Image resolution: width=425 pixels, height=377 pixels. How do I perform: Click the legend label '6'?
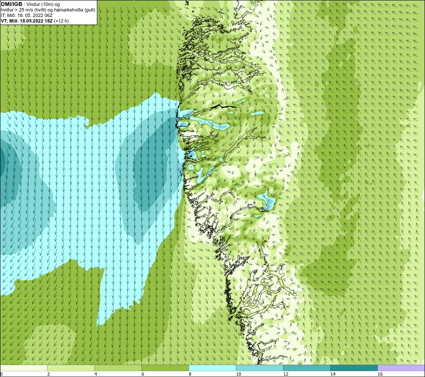coord(143,374)
